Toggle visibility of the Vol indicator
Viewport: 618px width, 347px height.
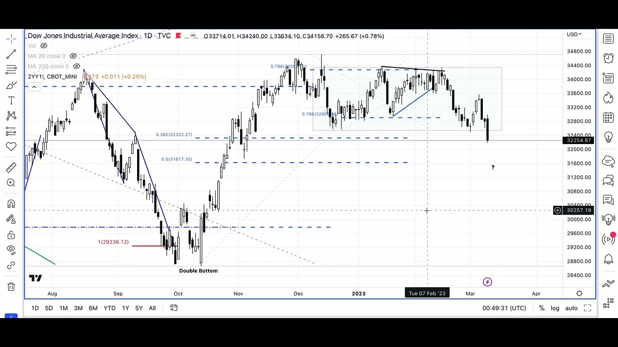coord(43,46)
